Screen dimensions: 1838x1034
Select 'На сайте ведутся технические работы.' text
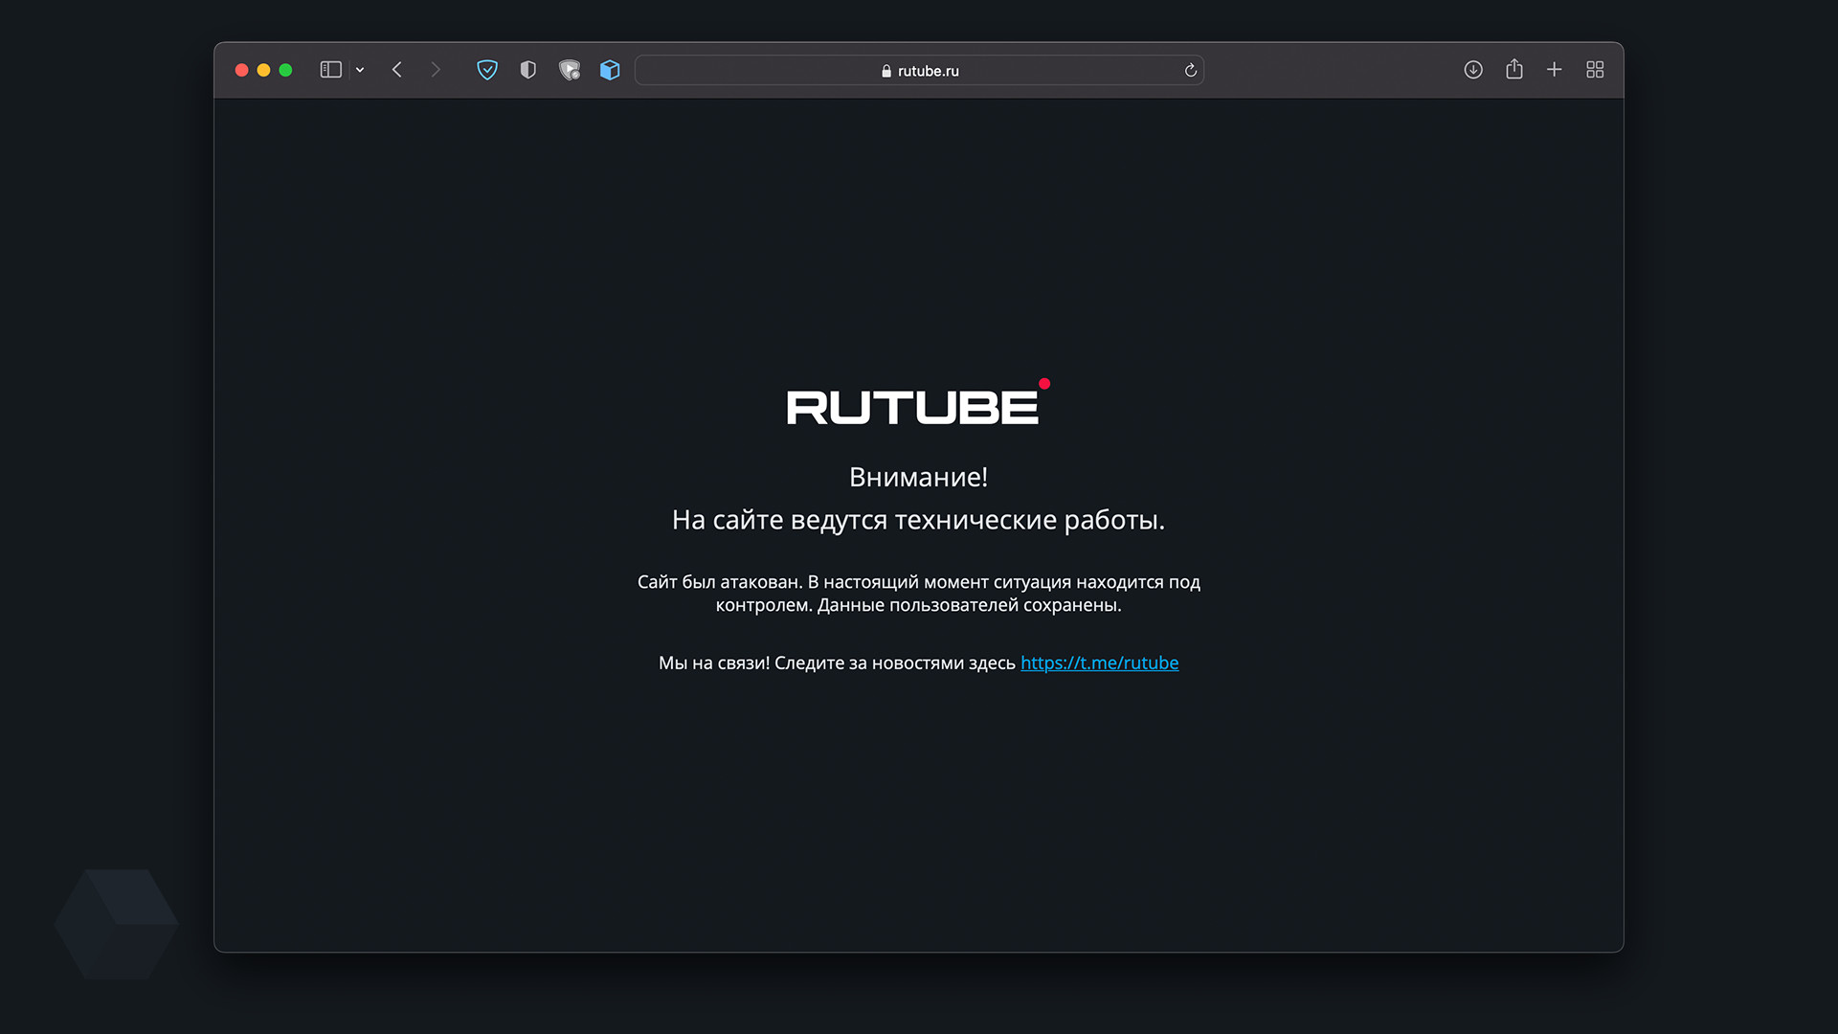(x=918, y=520)
